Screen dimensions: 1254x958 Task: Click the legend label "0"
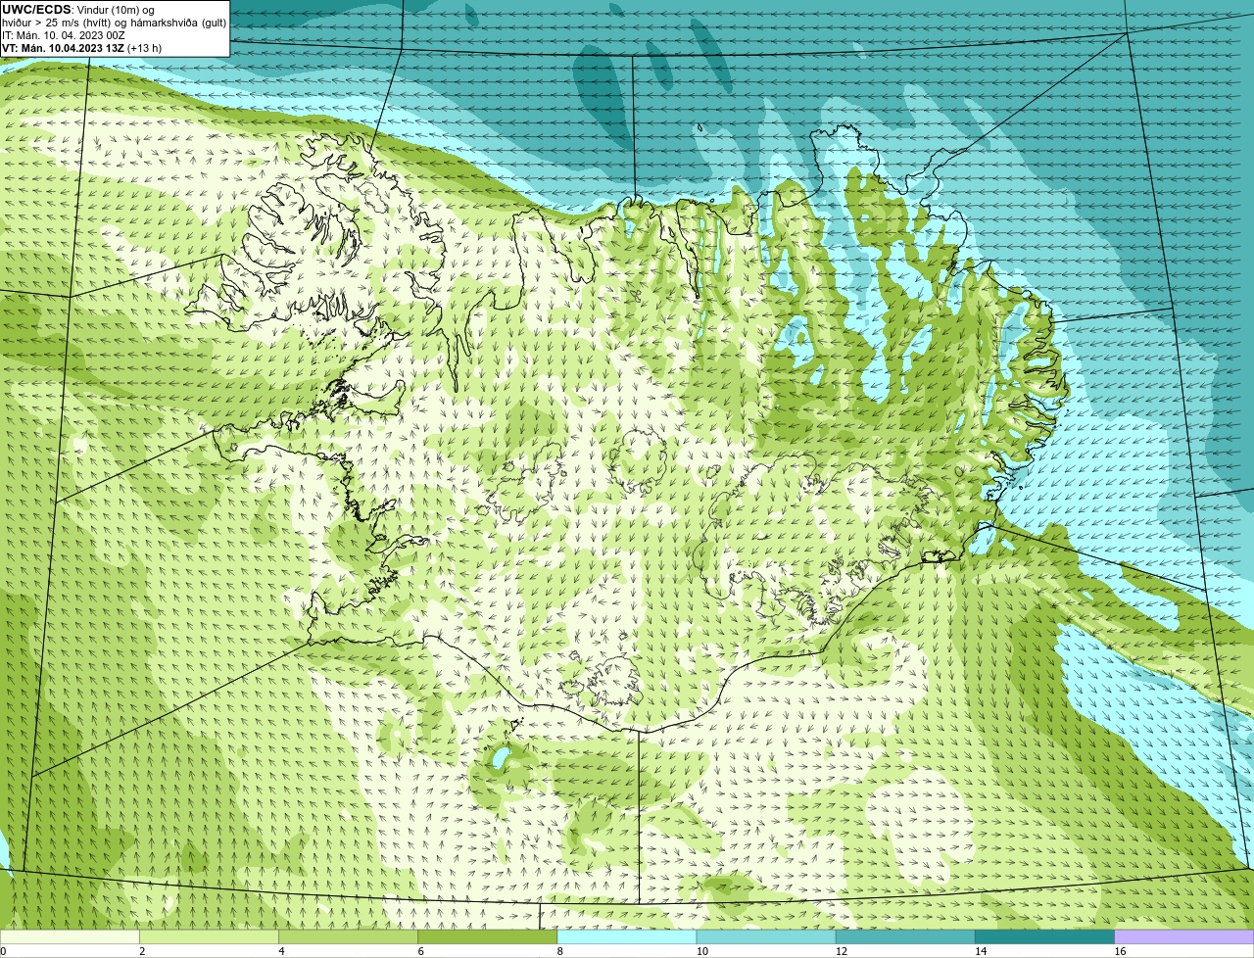(x=4, y=951)
